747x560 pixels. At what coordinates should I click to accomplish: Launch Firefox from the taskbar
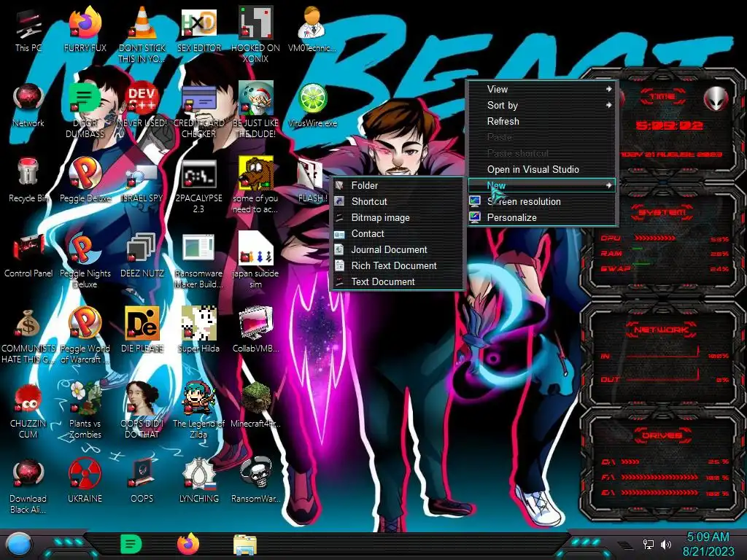pos(188,544)
